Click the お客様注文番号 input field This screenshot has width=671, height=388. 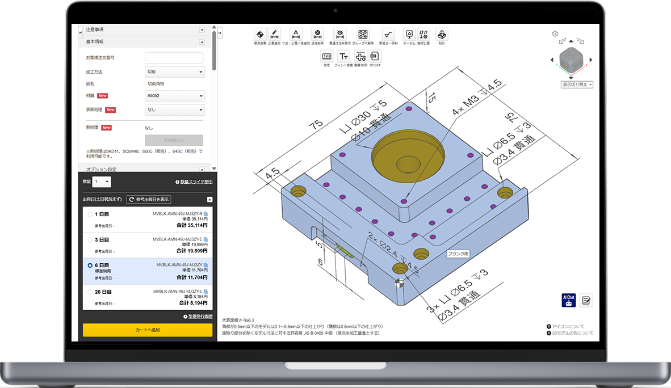tap(174, 58)
